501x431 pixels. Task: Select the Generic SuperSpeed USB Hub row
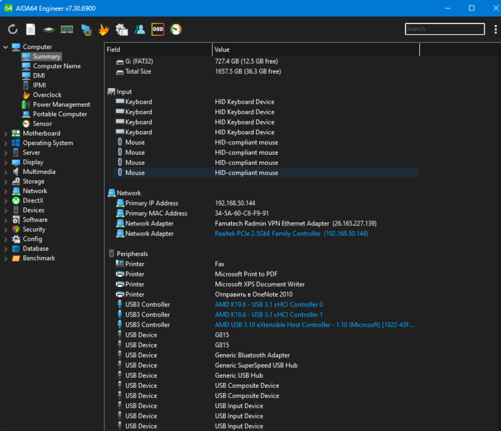[x=266, y=366]
